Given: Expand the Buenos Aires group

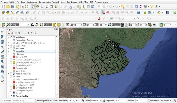Looking at the screenshot, I should click(8, 46).
